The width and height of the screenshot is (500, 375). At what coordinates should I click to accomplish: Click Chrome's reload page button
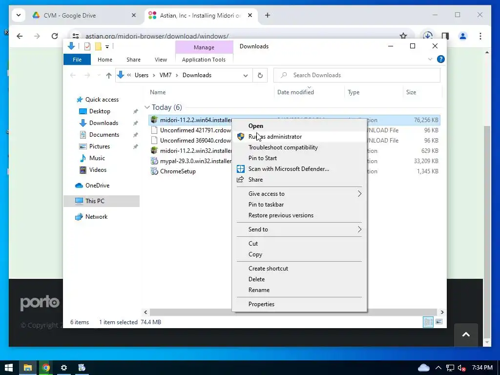(55, 36)
